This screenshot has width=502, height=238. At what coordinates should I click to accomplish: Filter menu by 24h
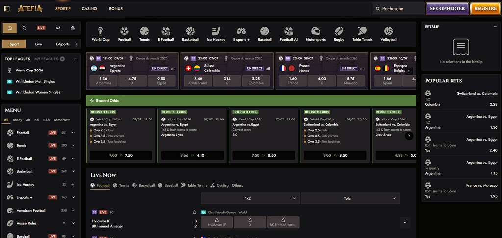point(46,120)
